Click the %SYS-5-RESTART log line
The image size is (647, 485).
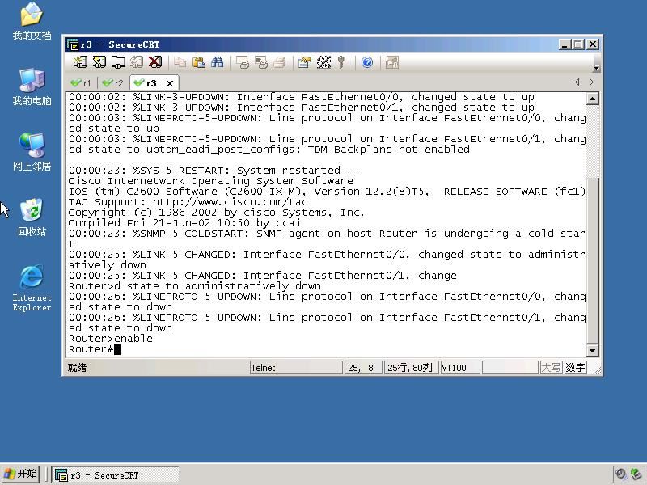coord(214,171)
